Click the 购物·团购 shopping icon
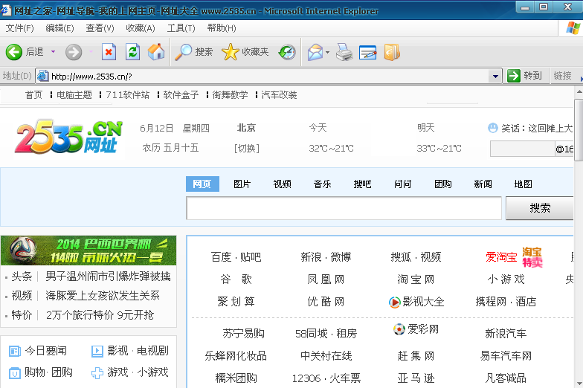Screen dimensions: 583x388 [15, 373]
